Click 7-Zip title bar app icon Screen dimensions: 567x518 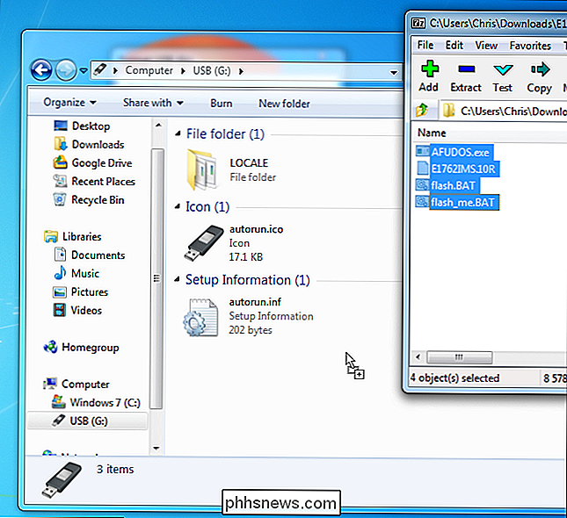[x=418, y=24]
